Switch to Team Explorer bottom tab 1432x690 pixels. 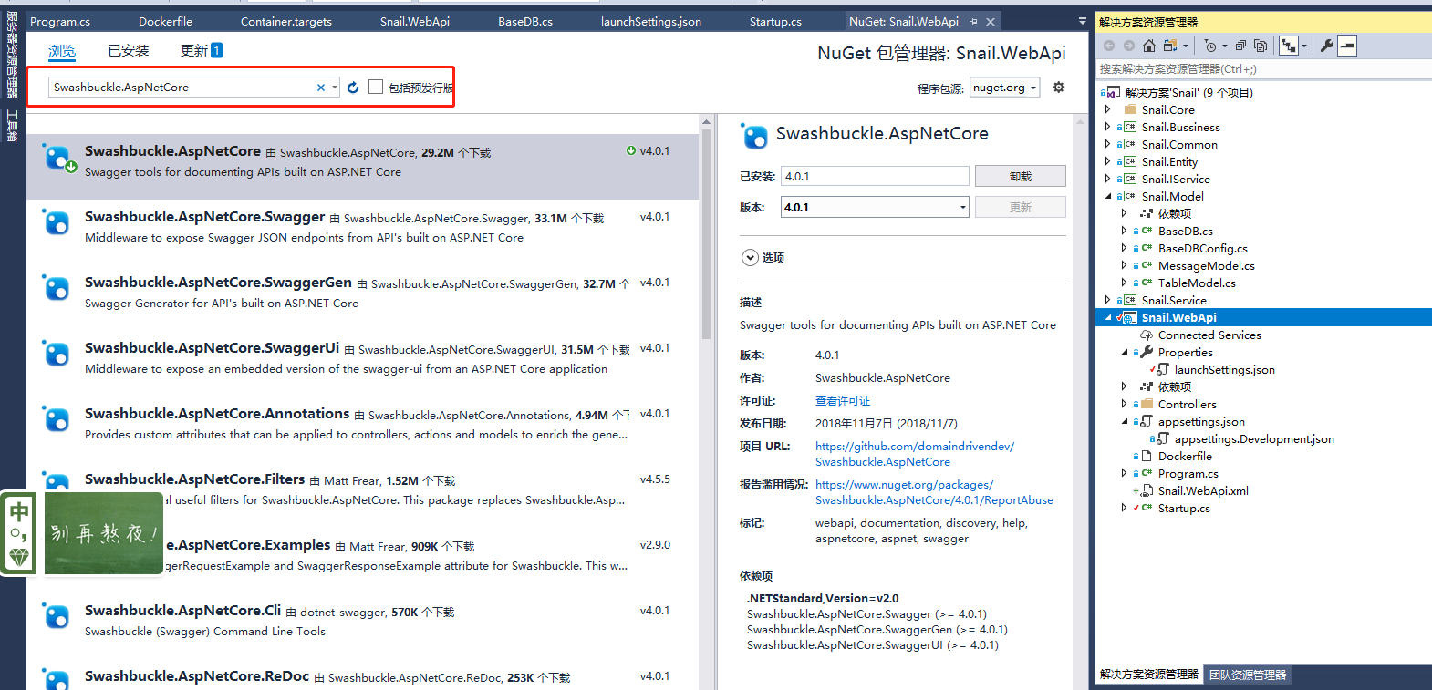pyautogui.click(x=1248, y=675)
